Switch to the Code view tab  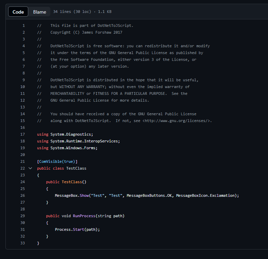(18, 12)
